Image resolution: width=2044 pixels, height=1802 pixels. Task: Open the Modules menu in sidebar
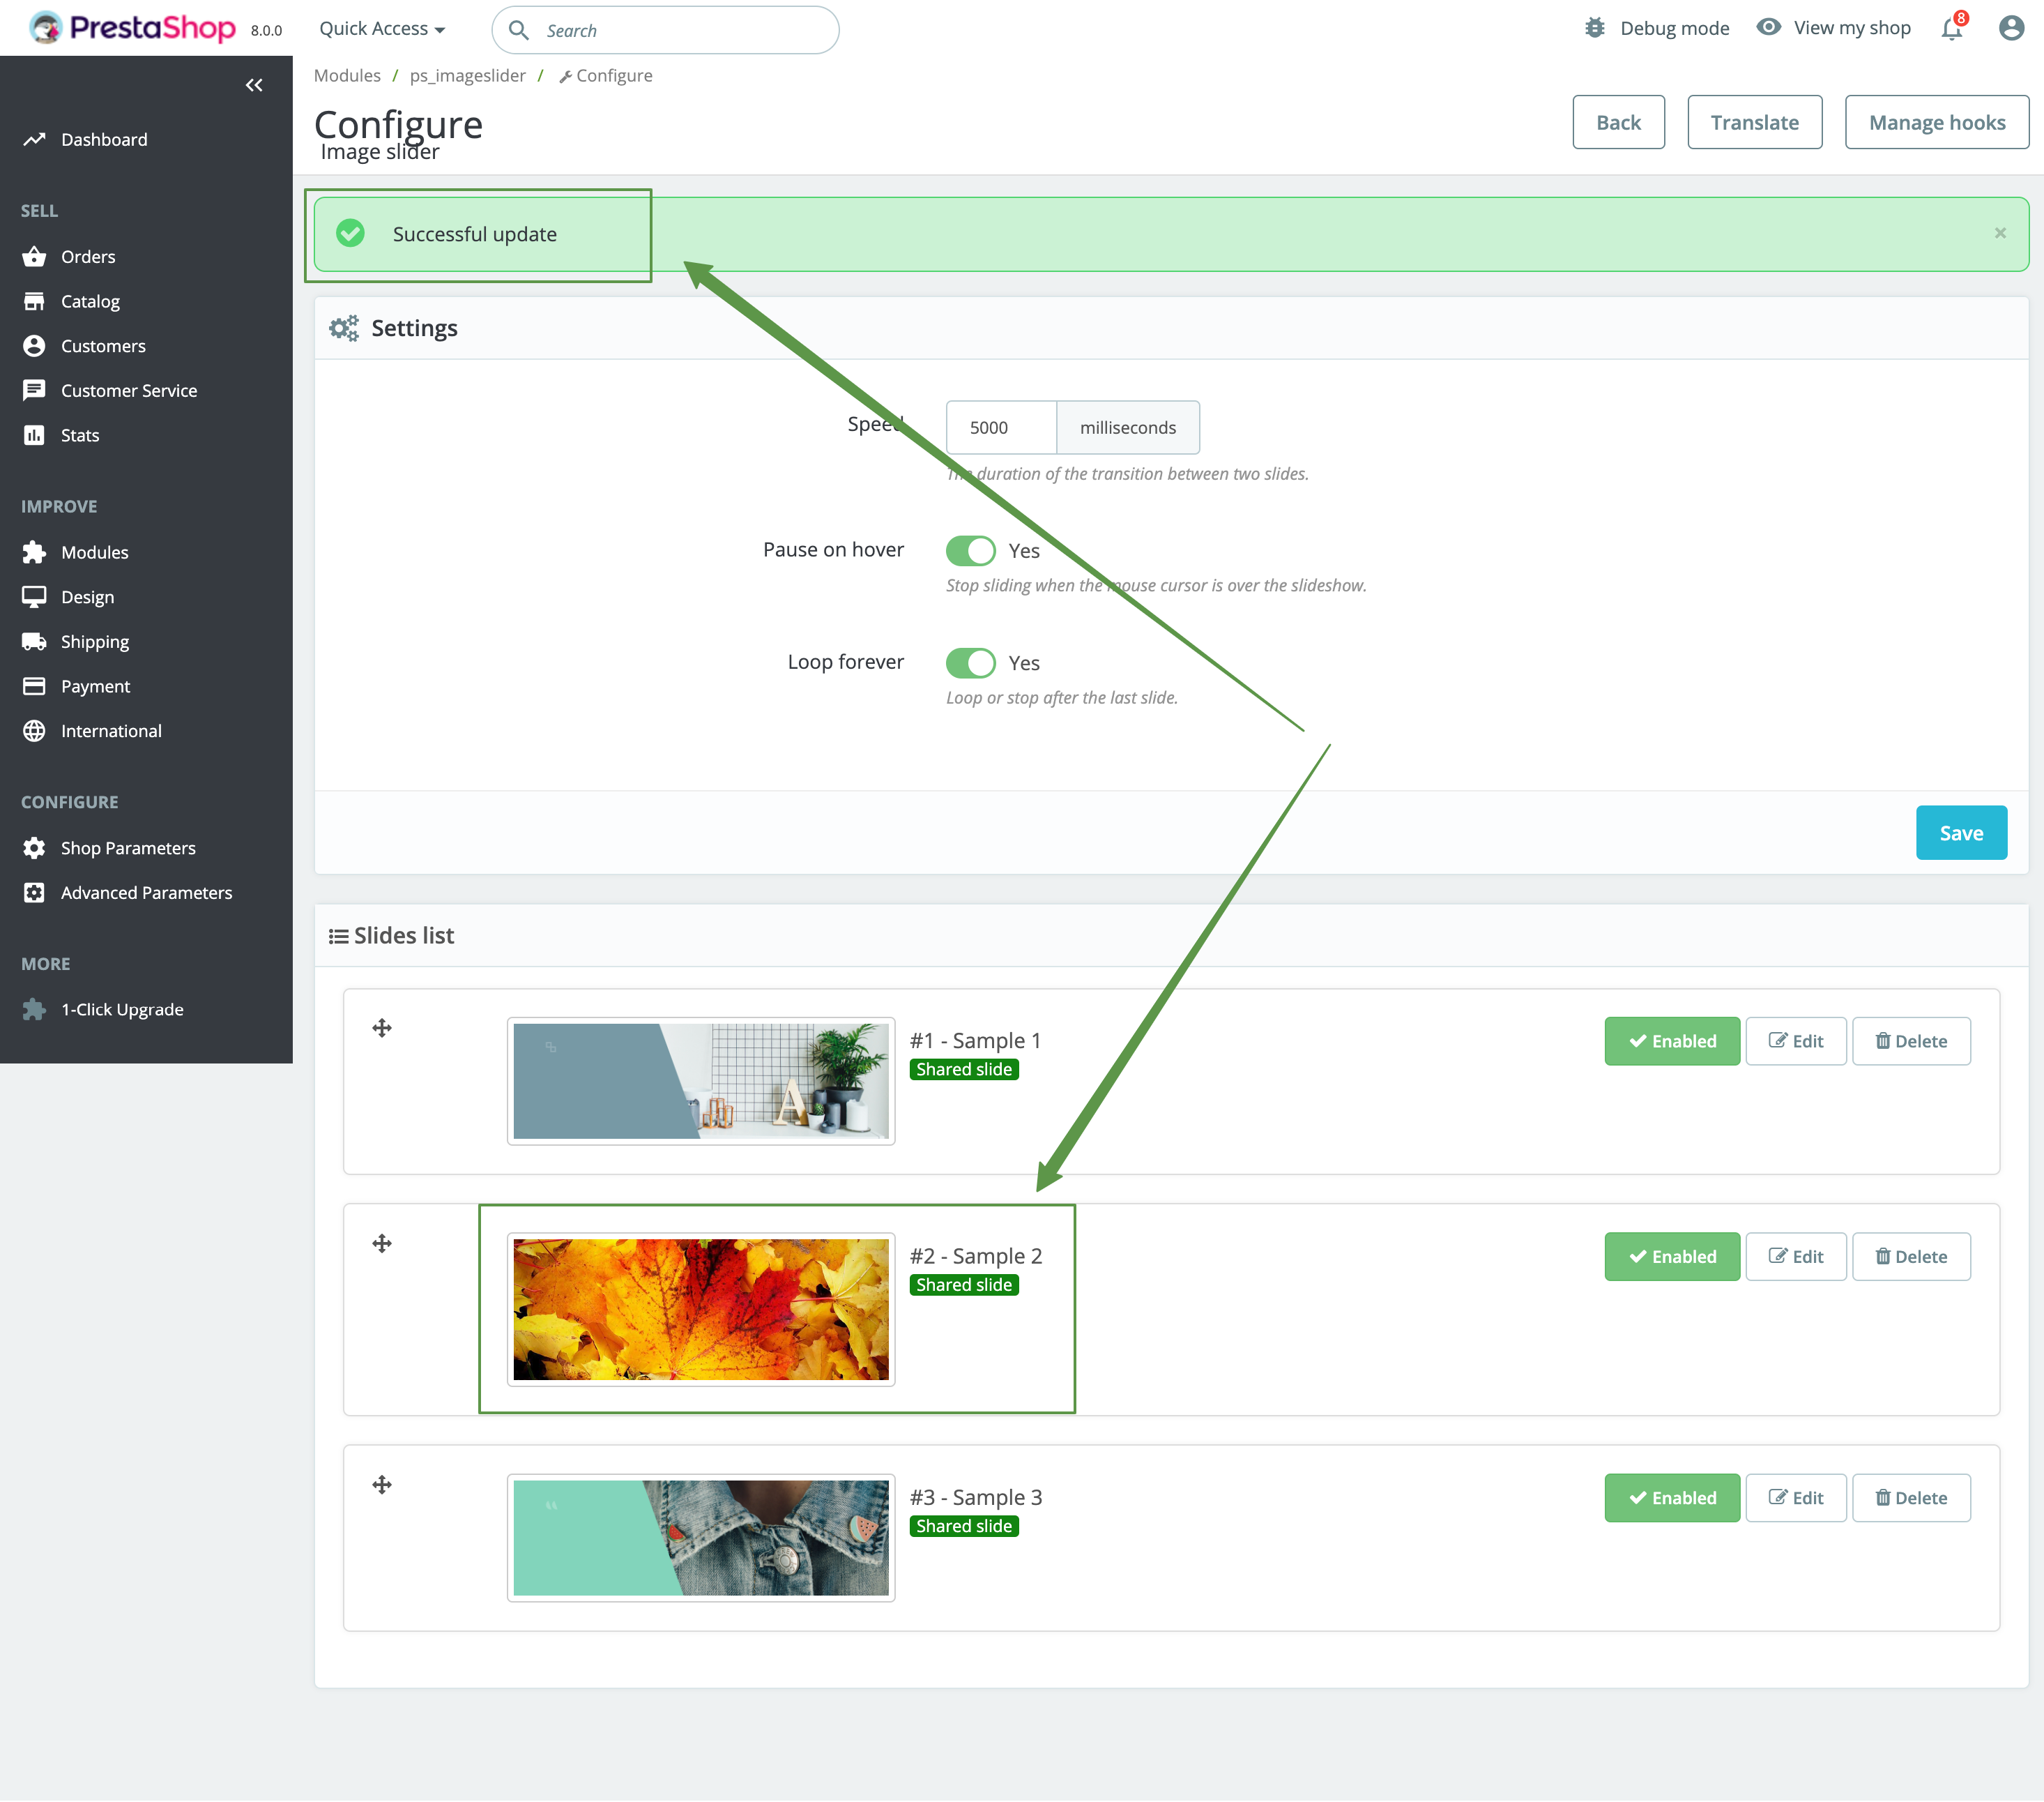click(x=94, y=552)
